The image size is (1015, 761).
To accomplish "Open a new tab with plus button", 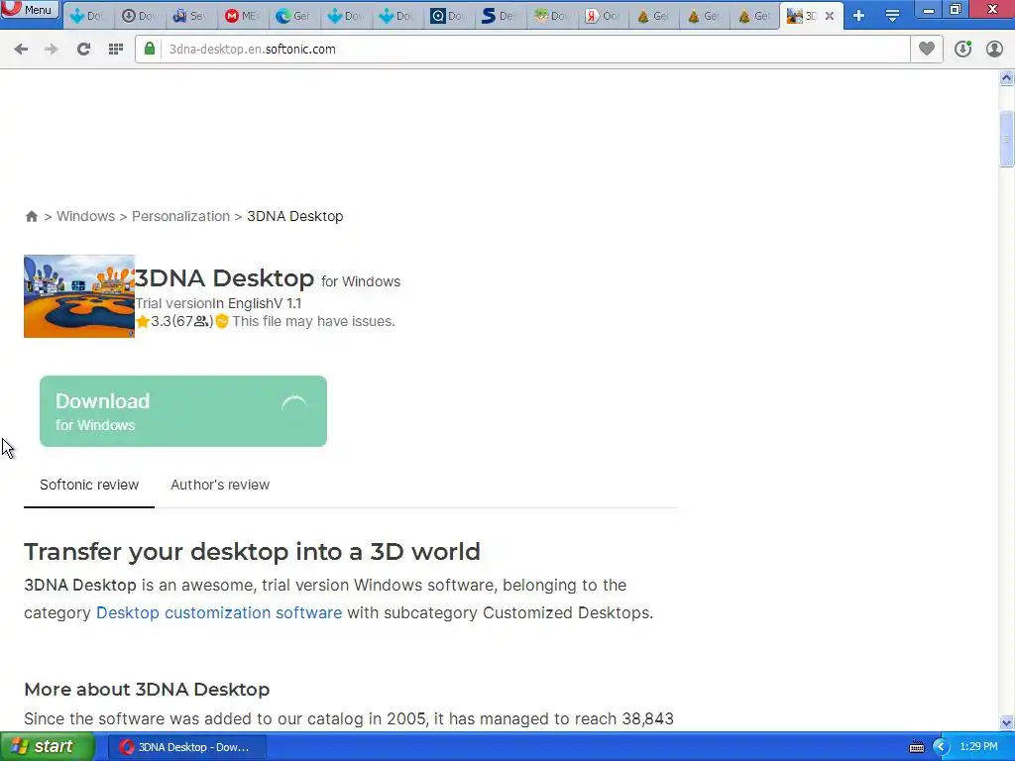I will (x=859, y=16).
